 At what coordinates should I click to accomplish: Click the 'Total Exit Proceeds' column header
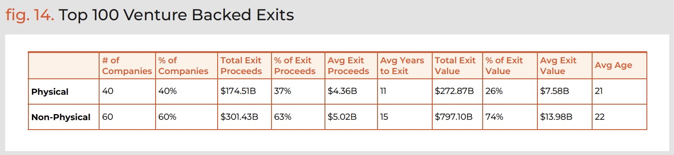(244, 66)
